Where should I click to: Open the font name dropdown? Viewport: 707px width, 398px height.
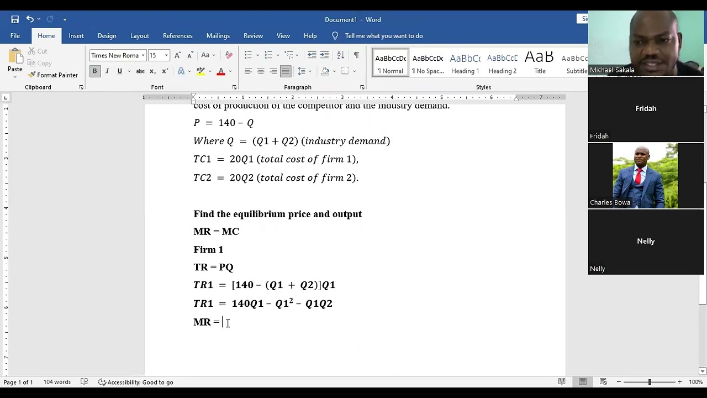click(143, 55)
